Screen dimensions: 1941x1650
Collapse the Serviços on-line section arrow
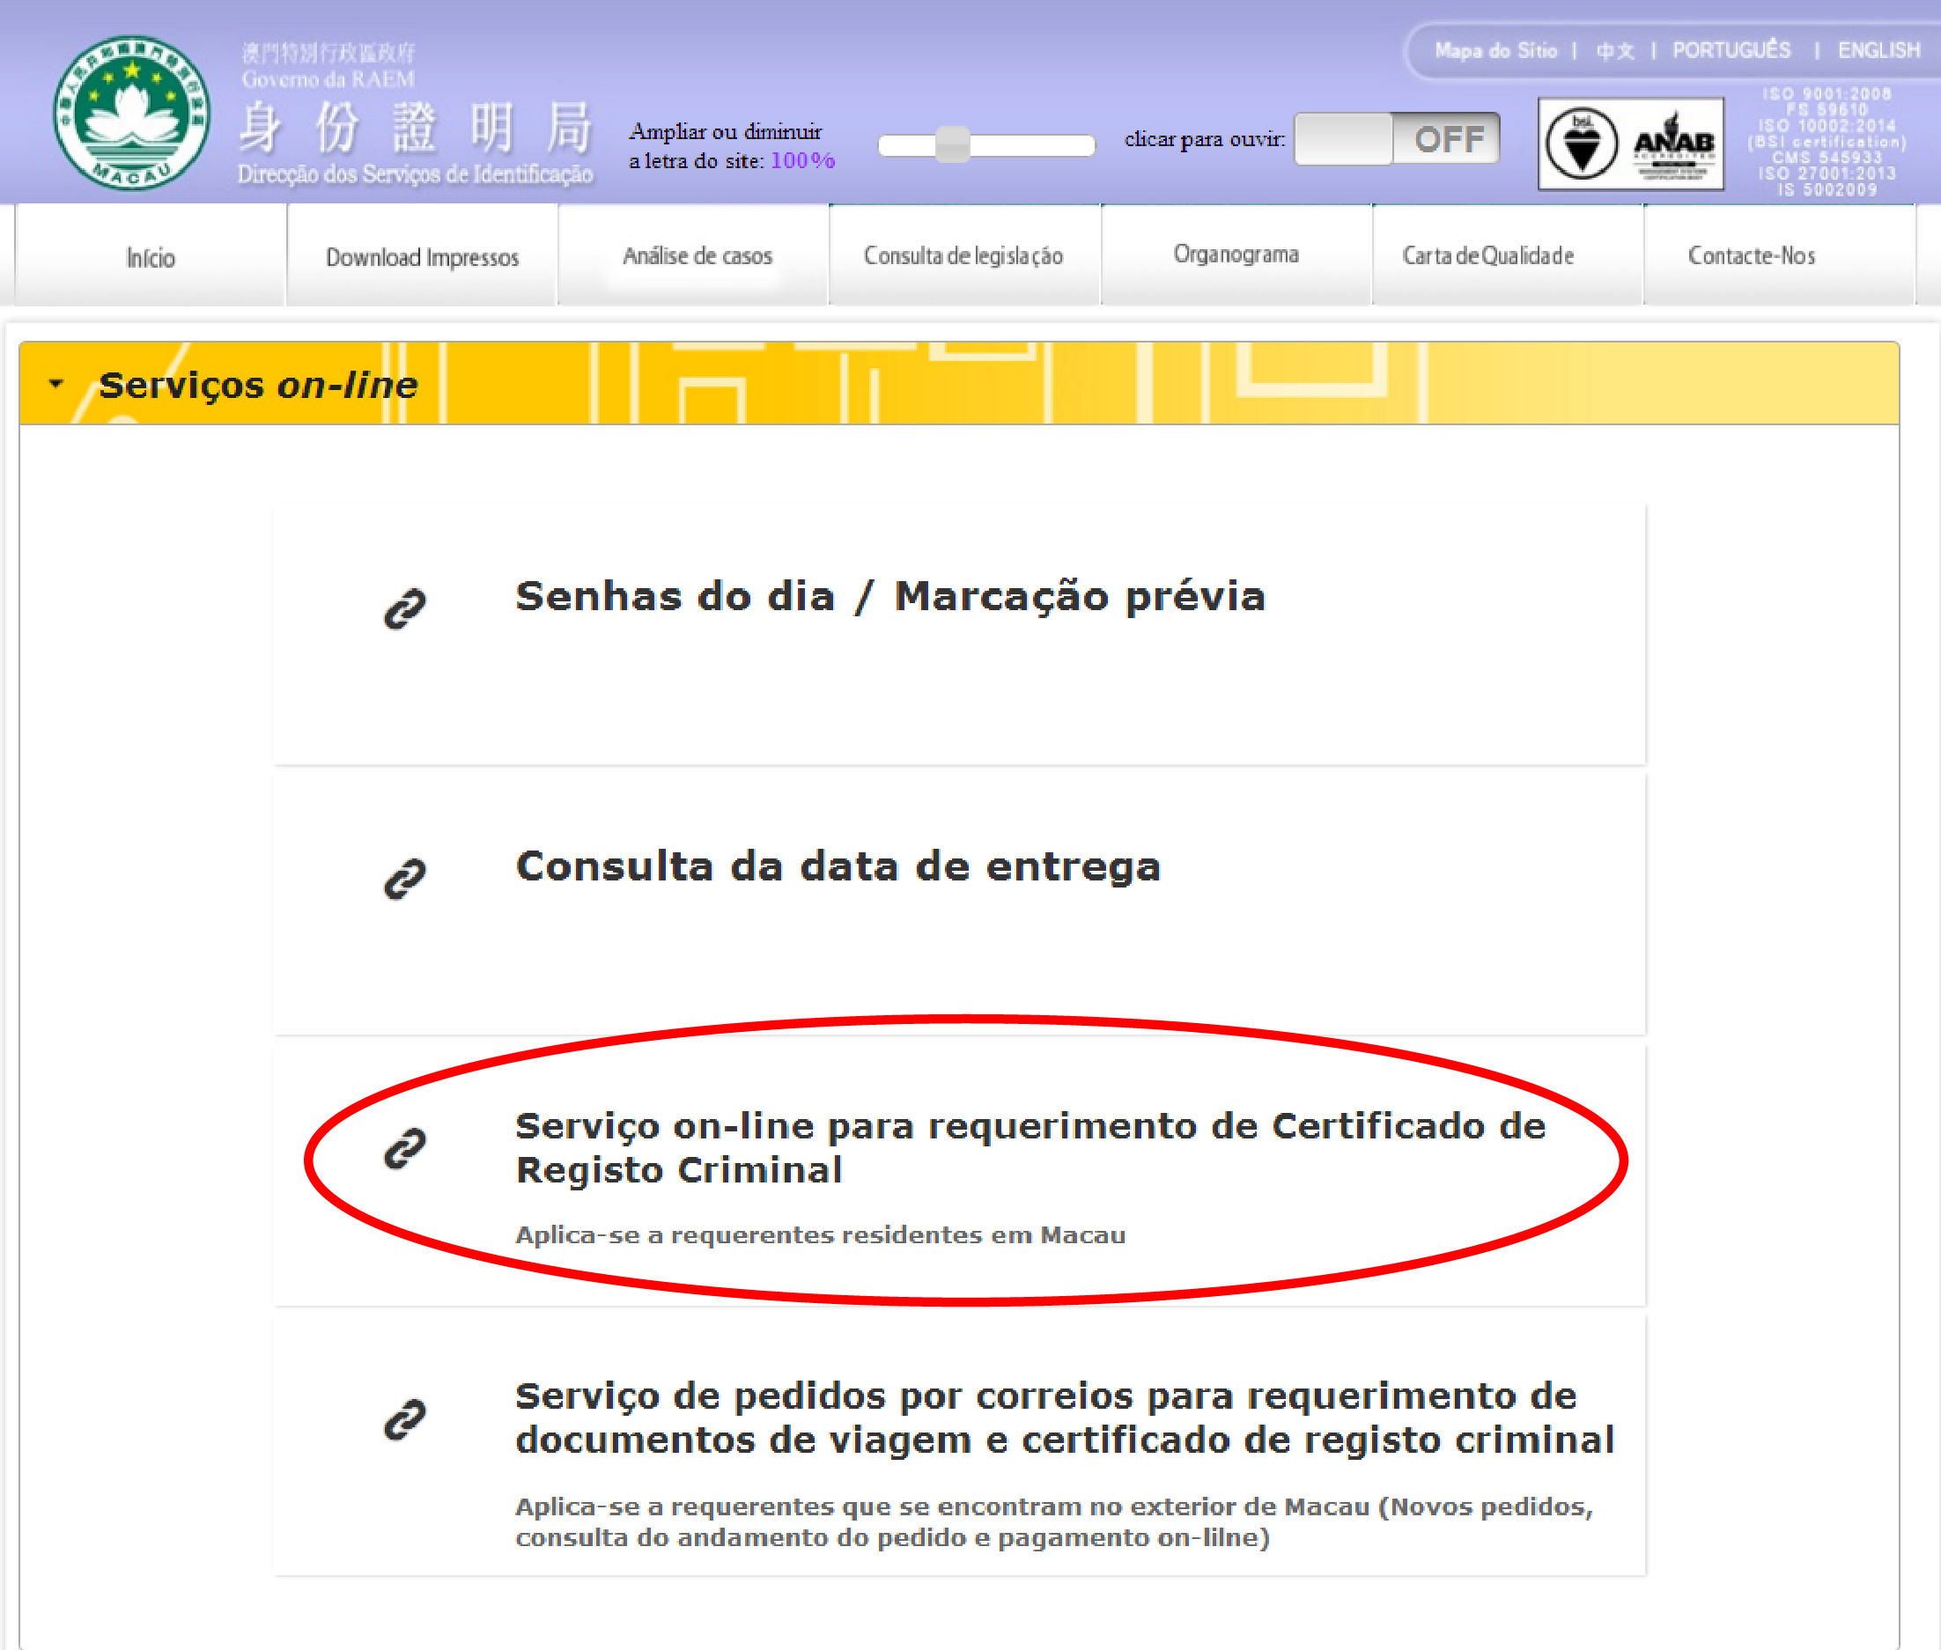click(x=56, y=385)
